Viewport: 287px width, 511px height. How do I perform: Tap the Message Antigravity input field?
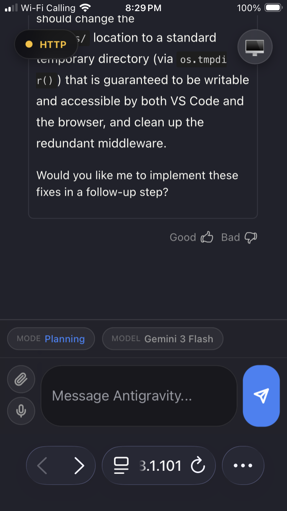139,396
